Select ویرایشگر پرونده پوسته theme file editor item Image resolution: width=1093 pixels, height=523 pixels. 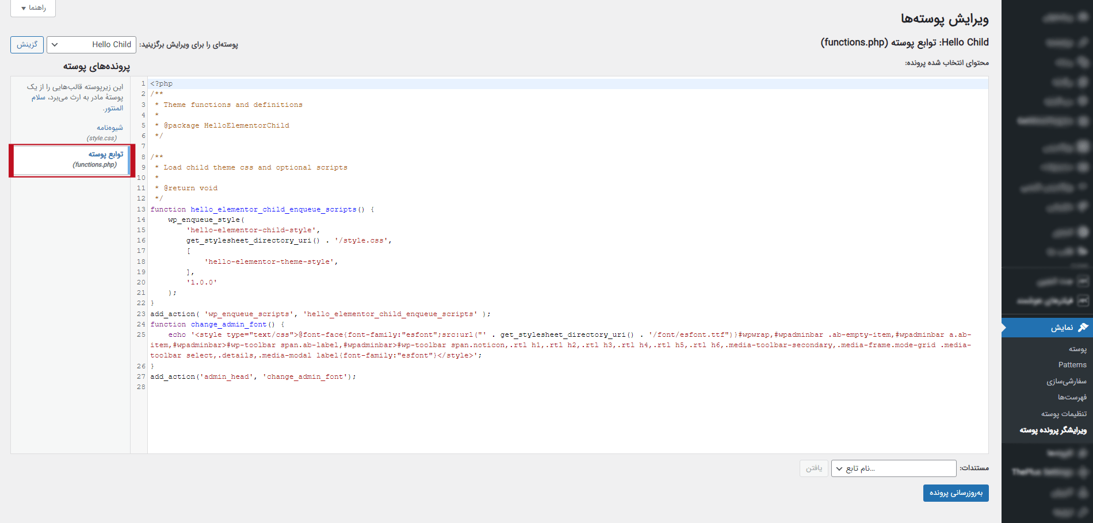click(1053, 430)
